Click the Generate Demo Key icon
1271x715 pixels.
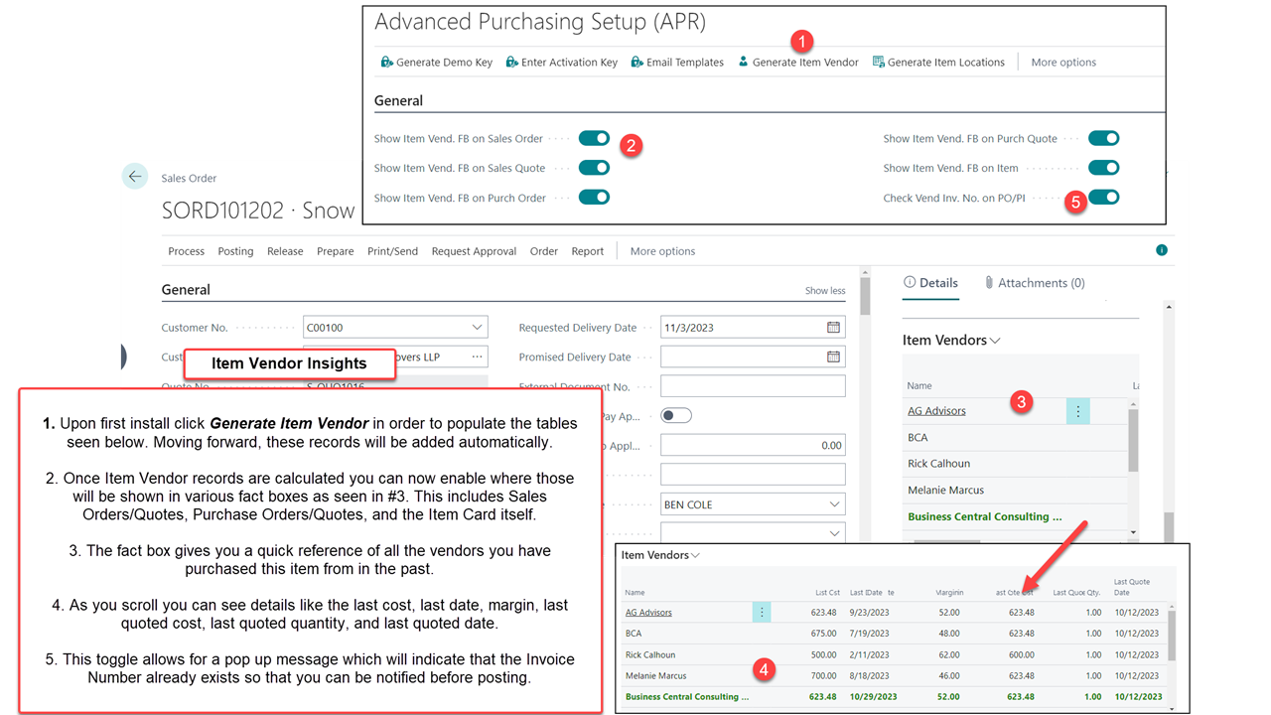click(387, 62)
